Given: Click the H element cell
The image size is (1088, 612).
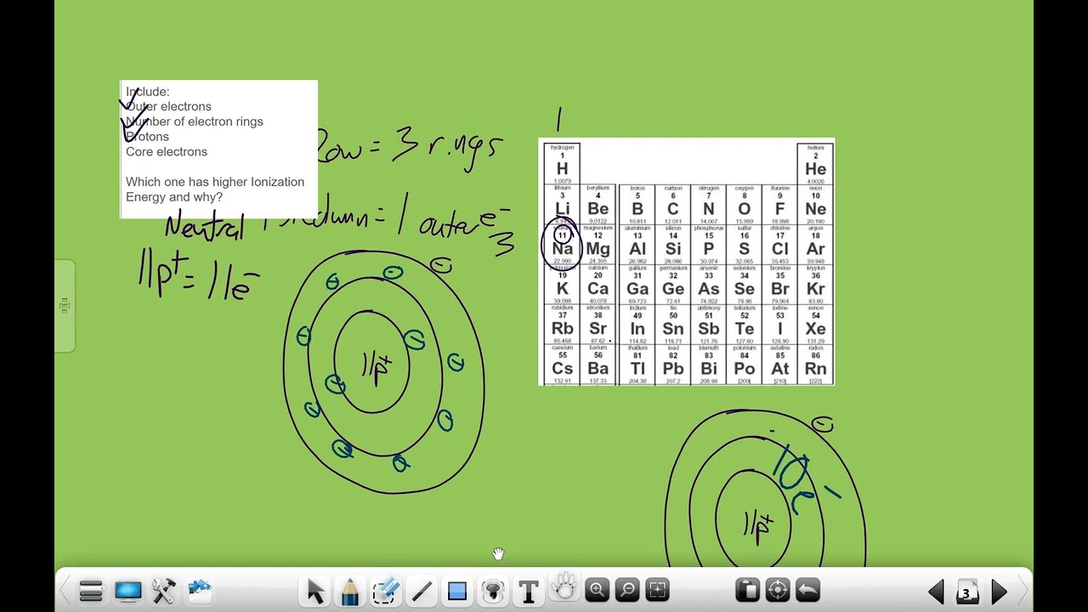Looking at the screenshot, I should 562,165.
